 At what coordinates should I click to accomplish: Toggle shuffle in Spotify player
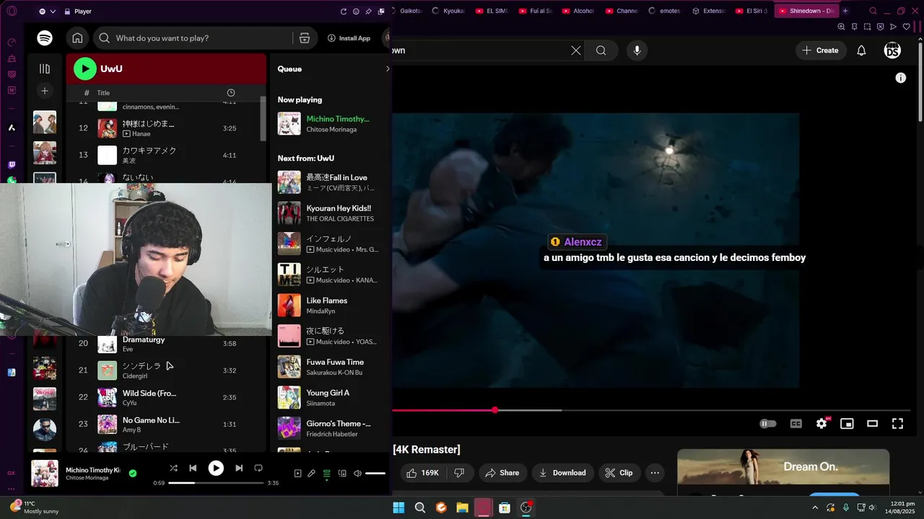173,468
